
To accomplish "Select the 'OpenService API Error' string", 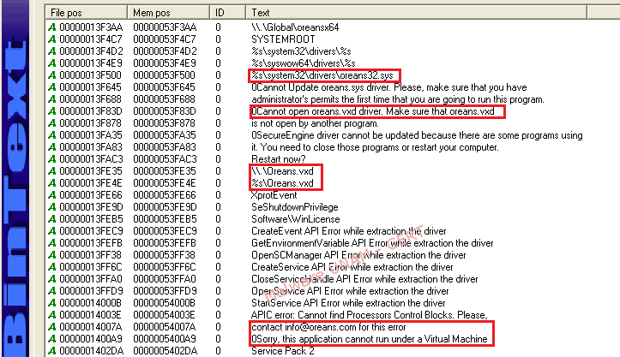I will [x=350, y=291].
